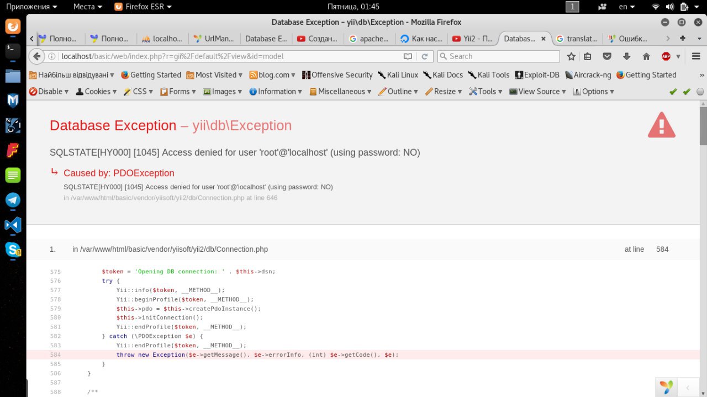This screenshot has height=397, width=707.
Task: Go to Firefox home page icon
Action: pos(646,56)
